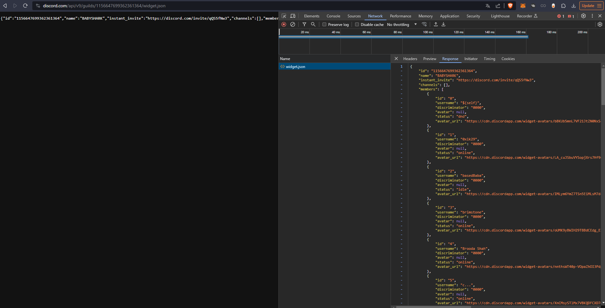The width and height of the screenshot is (605, 308).
Task: Select the widget.json request row
Action: coord(334,66)
